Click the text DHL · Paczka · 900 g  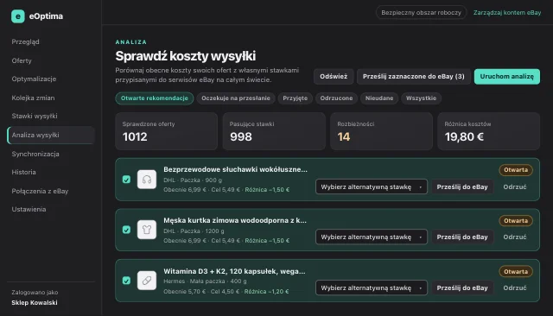coord(193,180)
